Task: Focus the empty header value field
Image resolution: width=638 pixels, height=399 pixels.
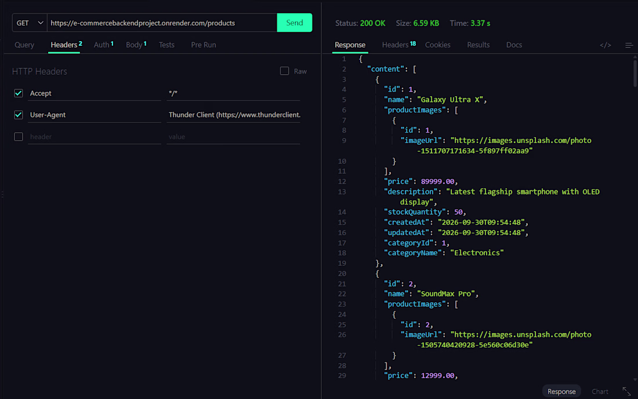Action: (233, 137)
